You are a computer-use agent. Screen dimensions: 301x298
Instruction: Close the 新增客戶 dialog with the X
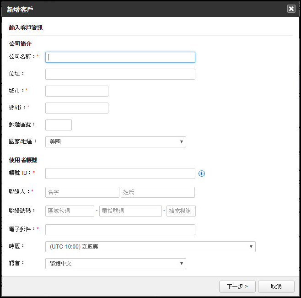291,9
